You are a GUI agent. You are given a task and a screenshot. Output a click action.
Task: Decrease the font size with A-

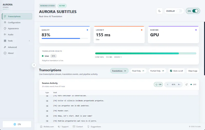(168, 84)
